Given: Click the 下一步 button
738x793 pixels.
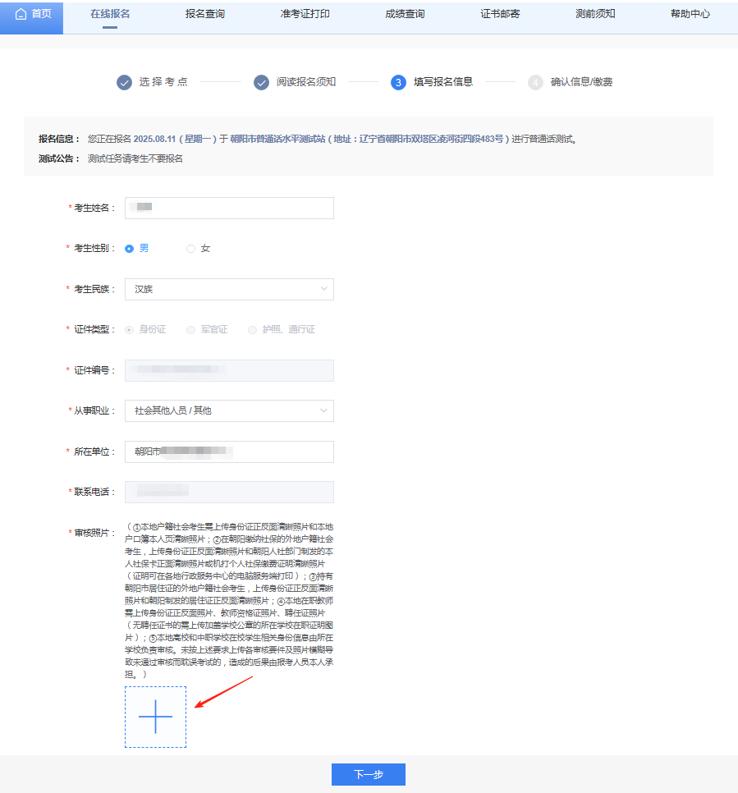Looking at the screenshot, I should coord(368,774).
